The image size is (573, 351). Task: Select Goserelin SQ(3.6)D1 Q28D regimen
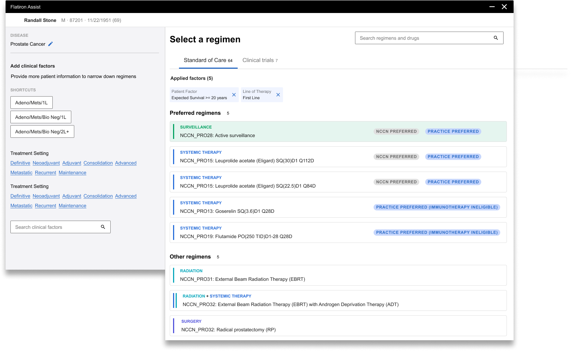pos(338,207)
